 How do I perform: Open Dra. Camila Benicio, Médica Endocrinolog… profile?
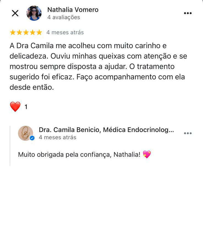pos(106,130)
